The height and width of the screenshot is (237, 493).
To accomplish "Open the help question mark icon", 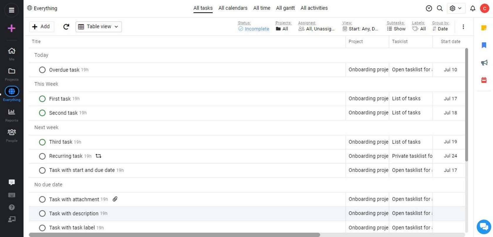I will (x=12, y=207).
